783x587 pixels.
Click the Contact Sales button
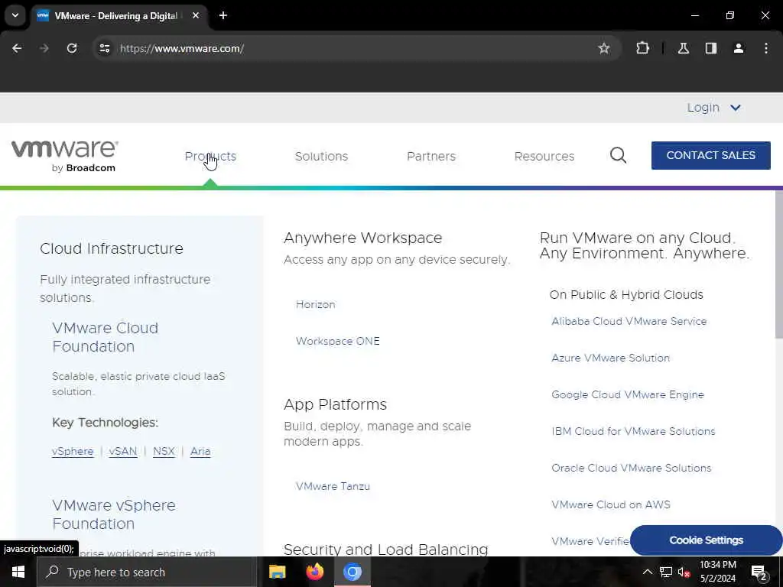(x=710, y=155)
